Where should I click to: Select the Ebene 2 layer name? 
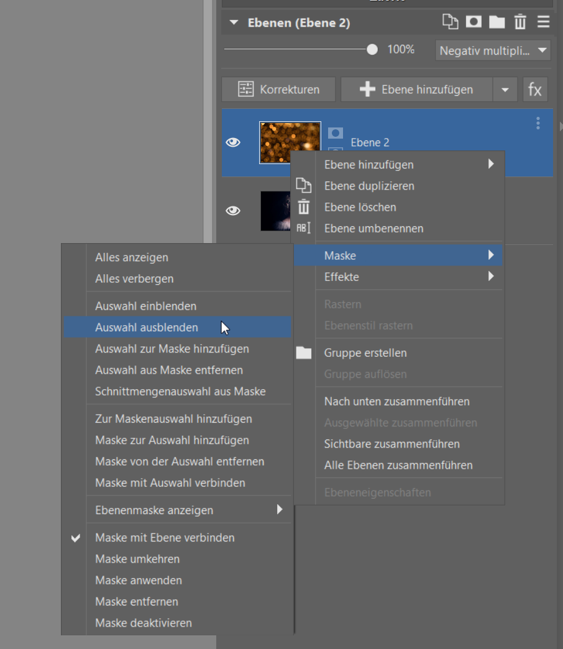coord(370,142)
